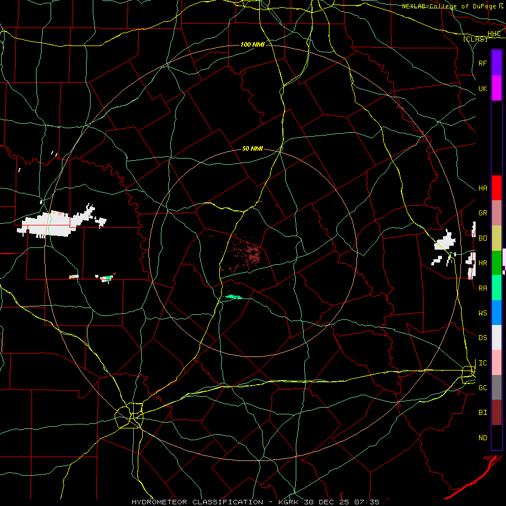
Task: Click the 'HYDROMETEOR CLASSIFICATION' title text
Action: coord(197,502)
